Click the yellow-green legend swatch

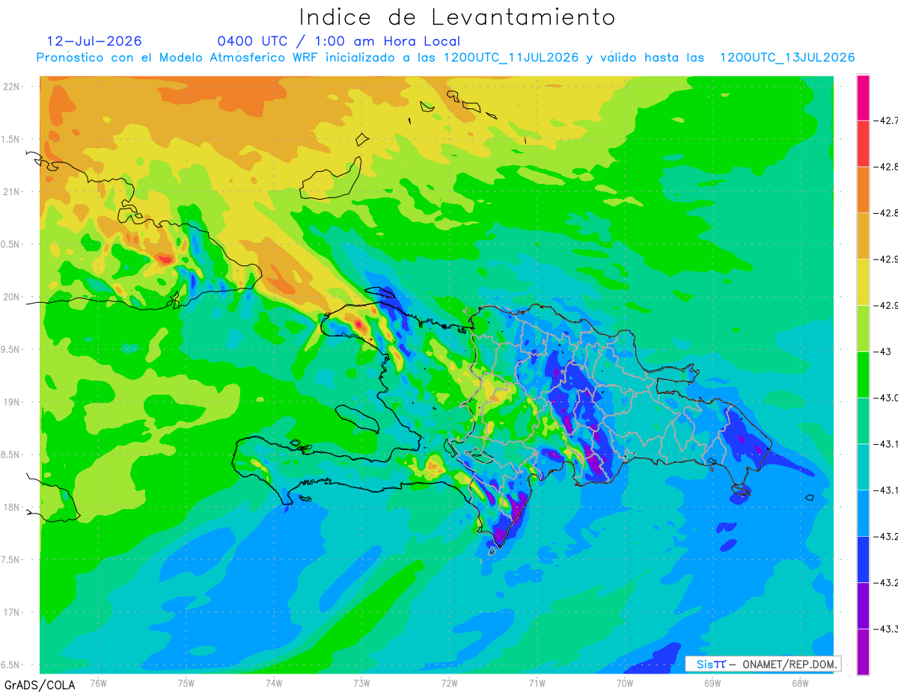(x=863, y=328)
